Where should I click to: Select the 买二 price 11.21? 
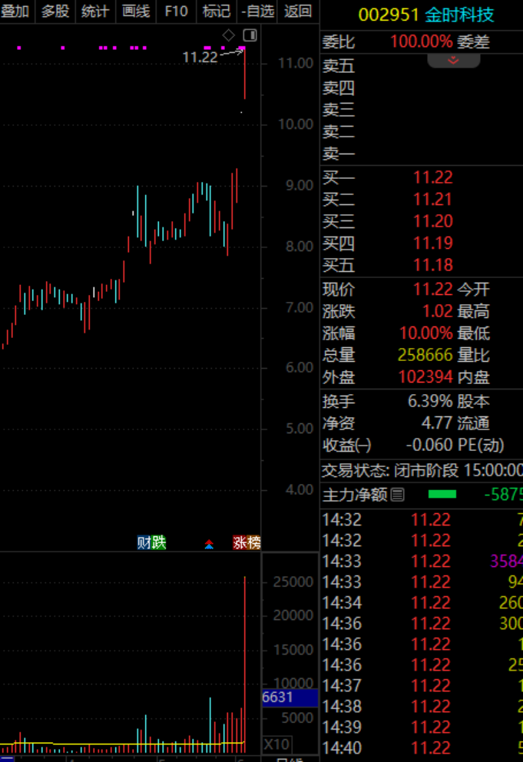432,199
